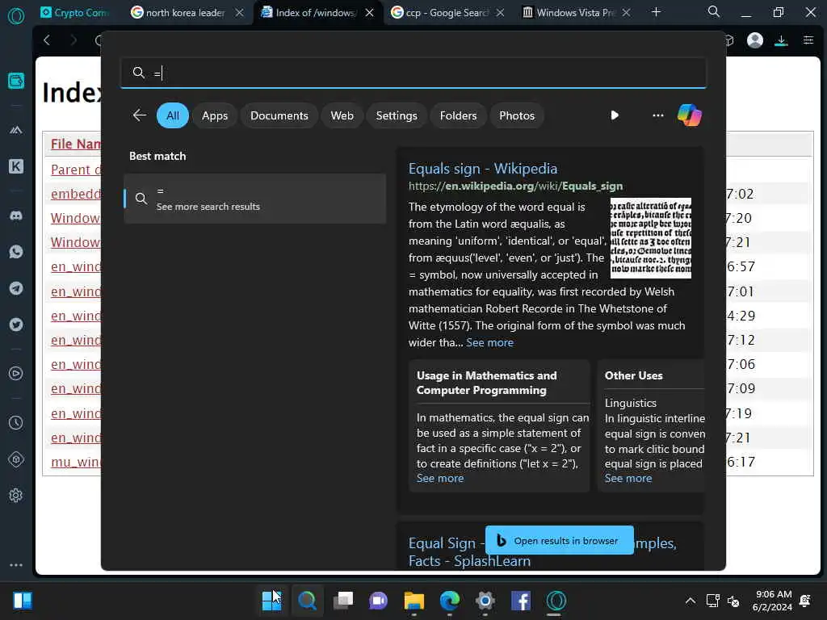
Task: Open the Equals sign - Wikipedia link
Action: [483, 168]
